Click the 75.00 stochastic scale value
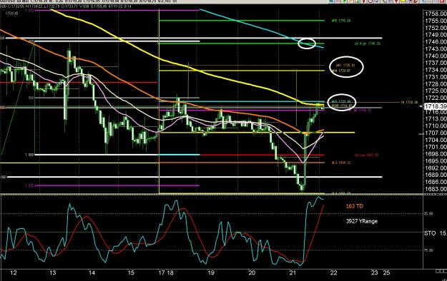This screenshot has height=281, width=447. tap(428, 250)
